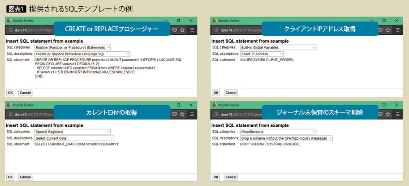This screenshot has width=409, height=186.
Task: Click Pocket icon in Select Current Date window
Action: (174, 114)
